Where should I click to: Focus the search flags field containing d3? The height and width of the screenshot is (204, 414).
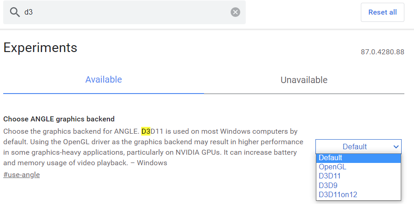click(x=124, y=12)
